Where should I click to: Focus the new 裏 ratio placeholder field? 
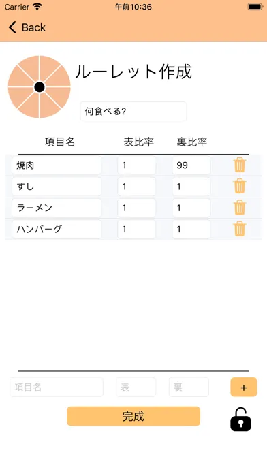tap(189, 387)
